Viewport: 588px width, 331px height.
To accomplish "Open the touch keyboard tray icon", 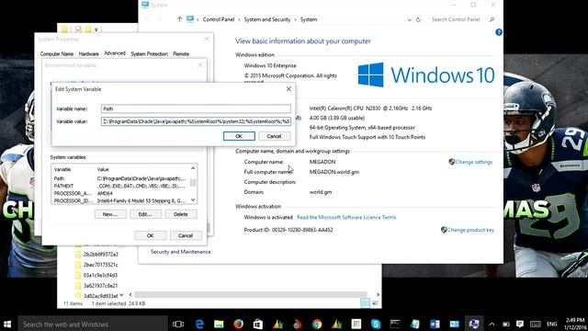I will point(535,325).
